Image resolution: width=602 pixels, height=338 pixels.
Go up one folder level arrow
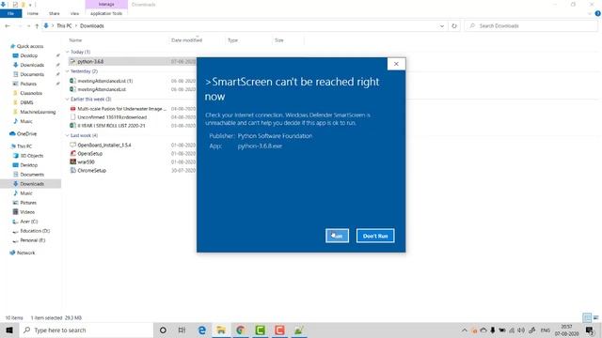coord(37,25)
